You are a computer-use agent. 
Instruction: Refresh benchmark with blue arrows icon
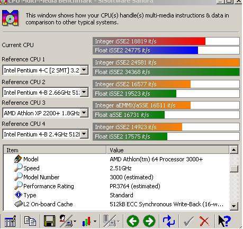[169, 221]
